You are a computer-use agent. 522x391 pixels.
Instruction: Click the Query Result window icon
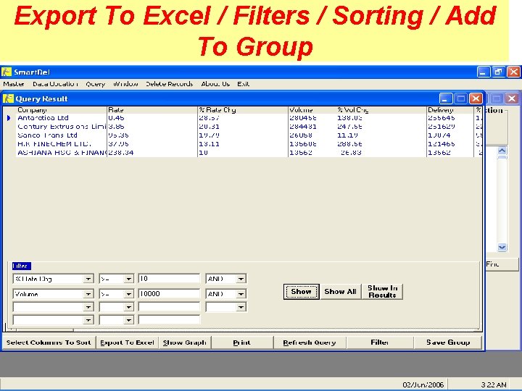click(8, 98)
